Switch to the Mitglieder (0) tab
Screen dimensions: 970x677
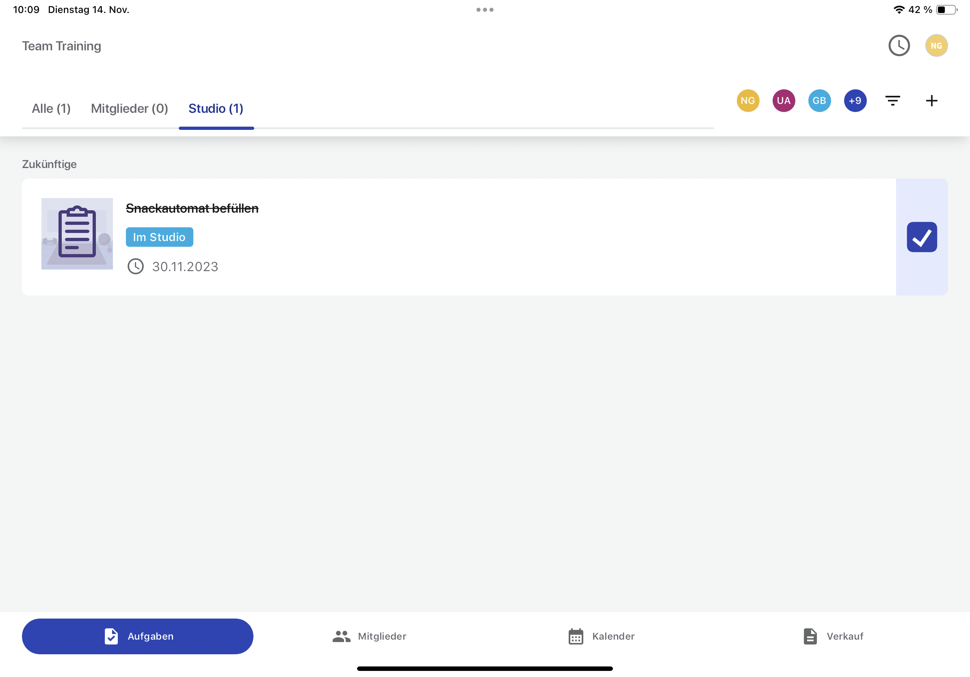(129, 108)
